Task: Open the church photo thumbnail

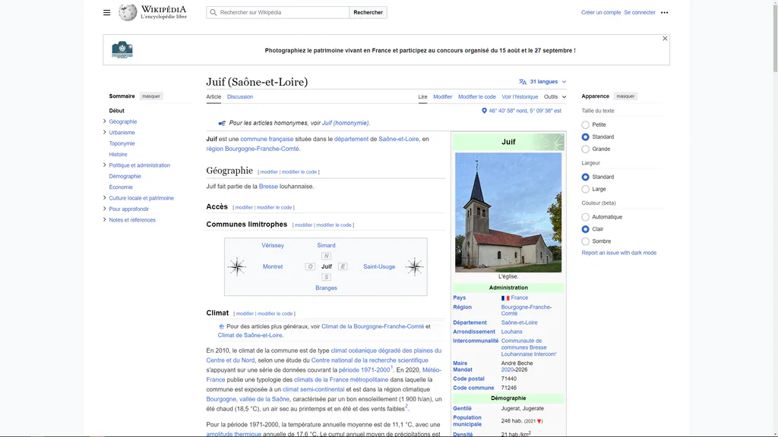Action: pos(508,212)
